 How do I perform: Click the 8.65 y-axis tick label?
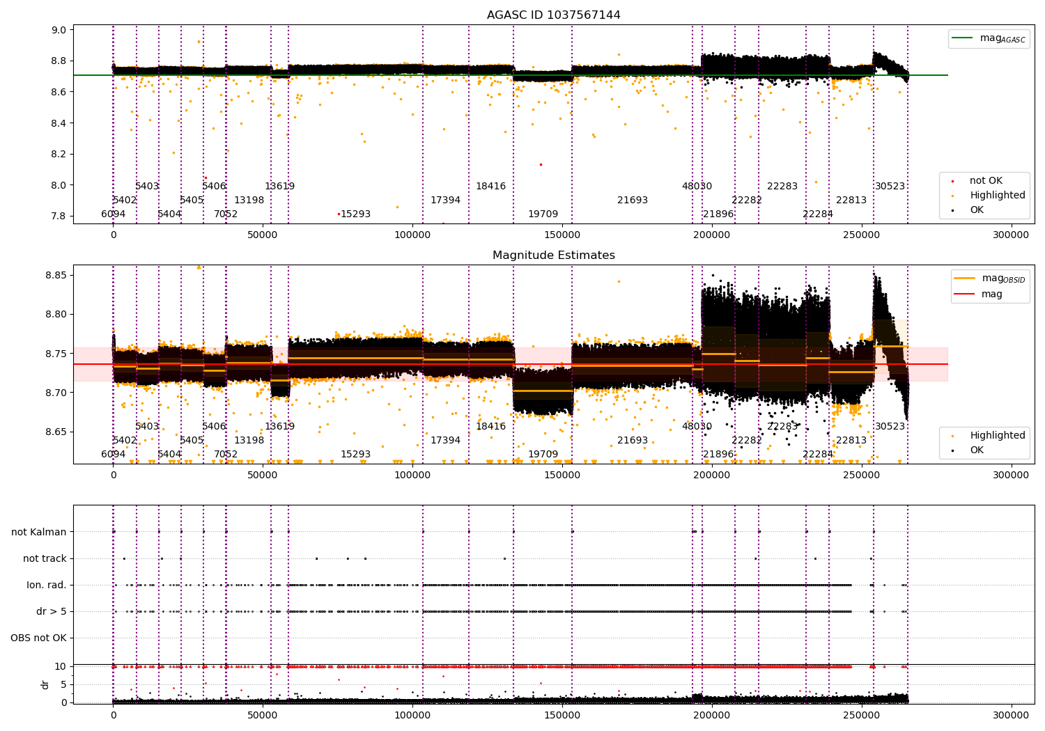pyautogui.click(x=56, y=432)
